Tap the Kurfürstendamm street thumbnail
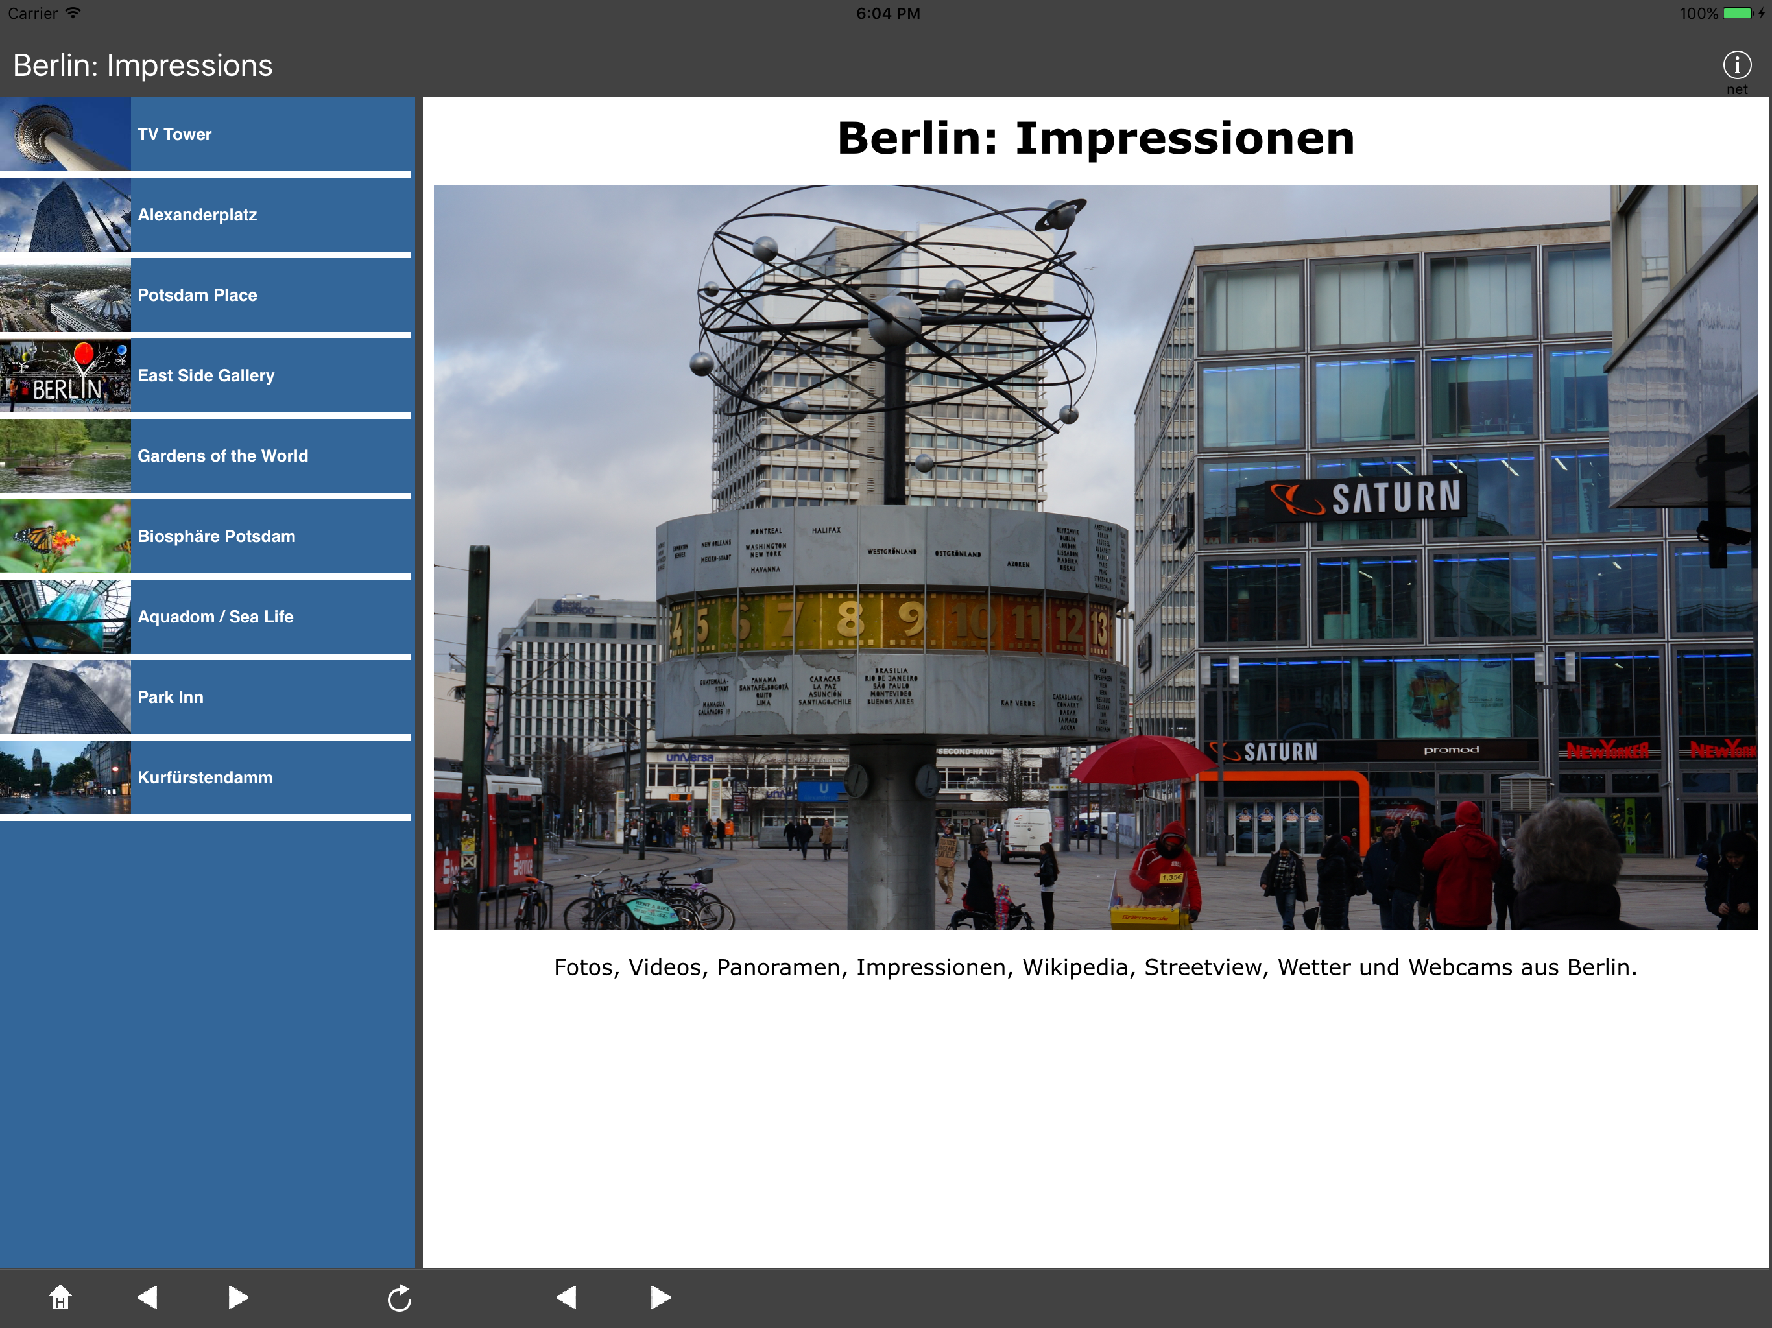Image resolution: width=1772 pixels, height=1328 pixels. coord(65,777)
